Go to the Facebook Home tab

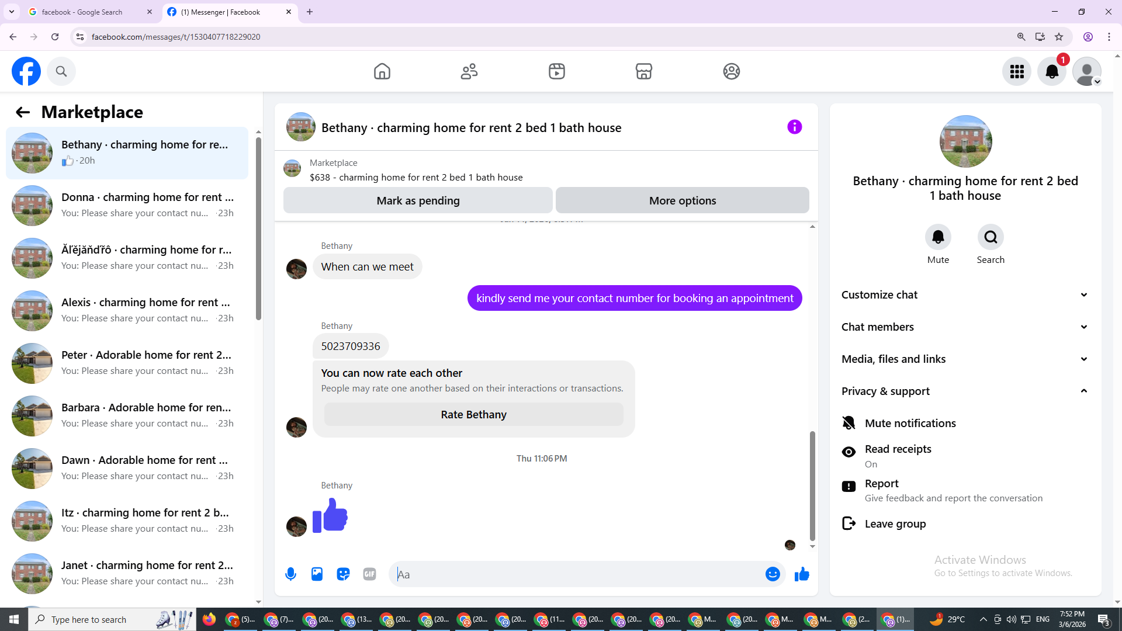coord(382,71)
